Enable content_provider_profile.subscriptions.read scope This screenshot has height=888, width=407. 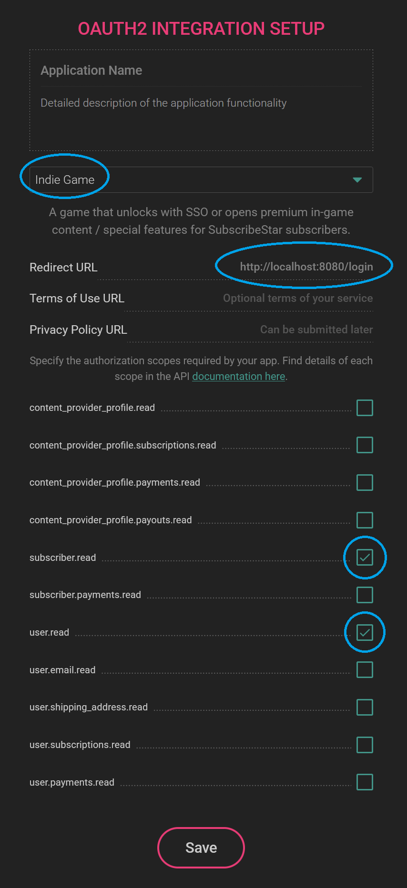tap(365, 445)
